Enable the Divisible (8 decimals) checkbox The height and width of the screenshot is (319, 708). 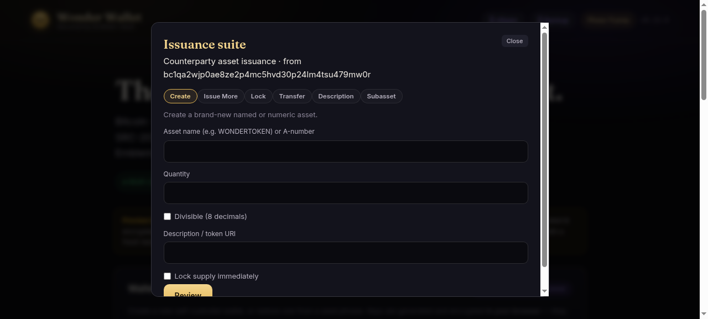pos(167,216)
